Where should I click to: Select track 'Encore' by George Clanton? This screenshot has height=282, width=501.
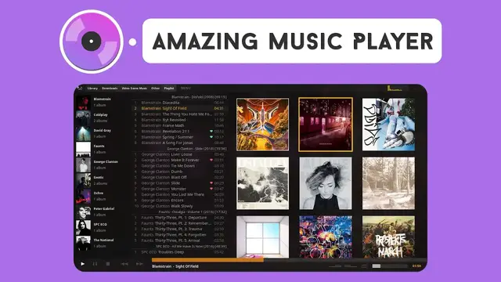coord(179,201)
